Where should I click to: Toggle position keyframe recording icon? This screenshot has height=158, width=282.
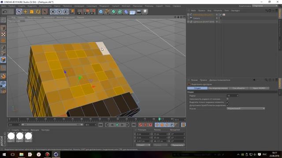point(157,125)
